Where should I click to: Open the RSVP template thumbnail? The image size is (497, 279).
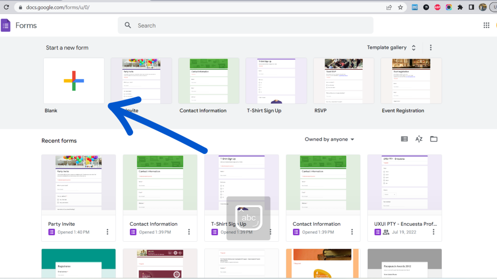[344, 80]
